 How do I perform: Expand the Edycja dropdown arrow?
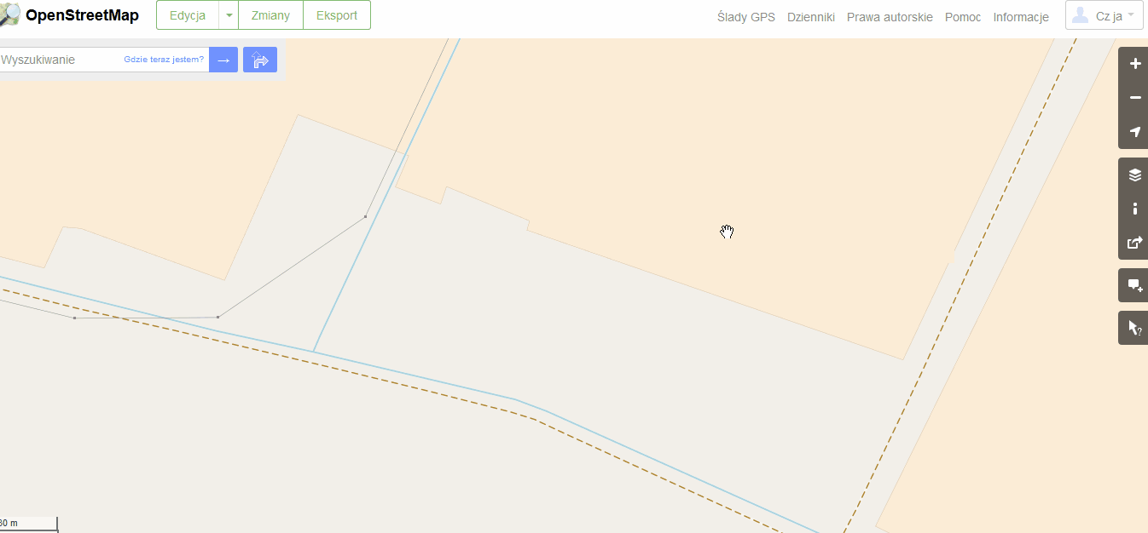[229, 15]
